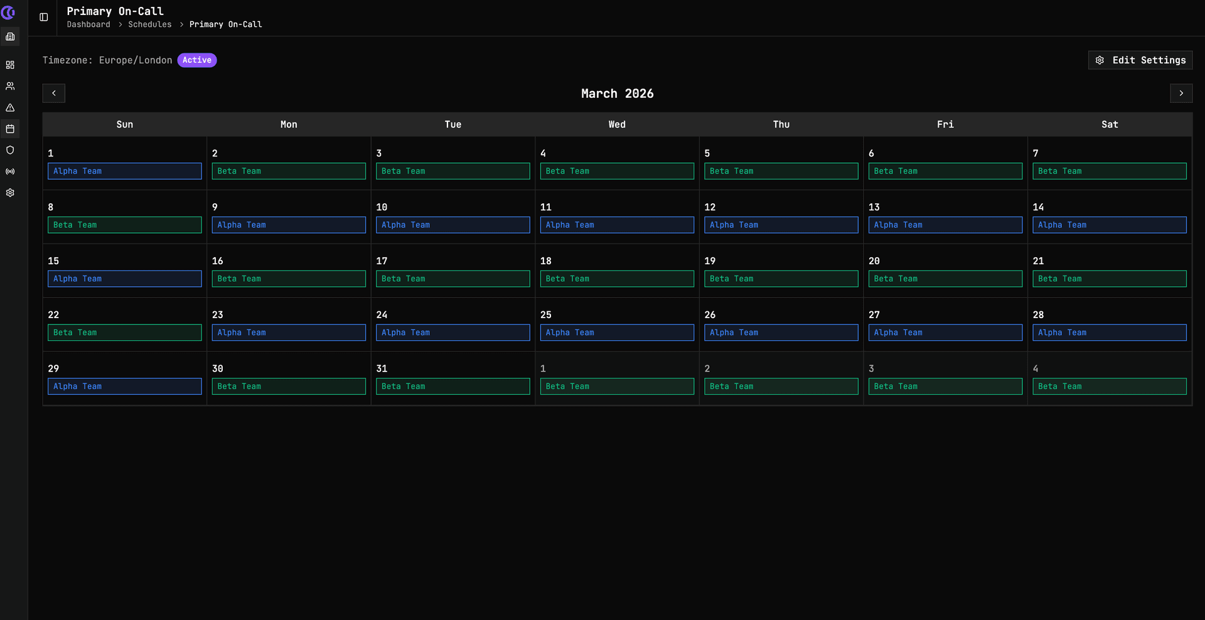Image resolution: width=1205 pixels, height=620 pixels.
Task: Open the Dashboard breadcrumb link
Action: coord(88,24)
